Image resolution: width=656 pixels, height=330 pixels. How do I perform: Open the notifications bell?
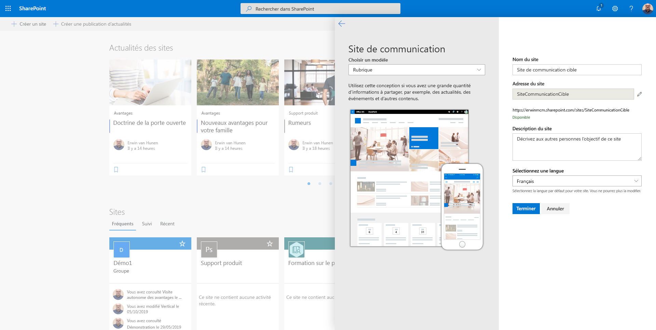pos(598,8)
